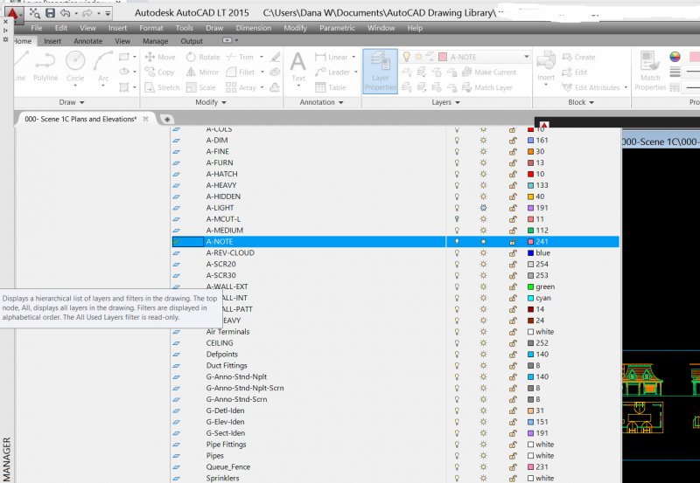Select the Circle draw tool
This screenshot has width=700, height=483.
tap(75, 65)
